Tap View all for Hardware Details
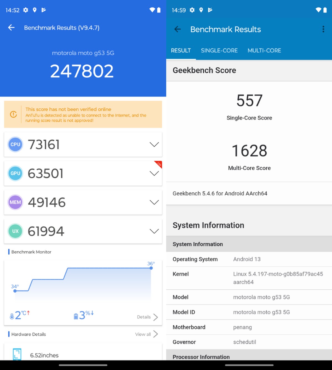 146,334
